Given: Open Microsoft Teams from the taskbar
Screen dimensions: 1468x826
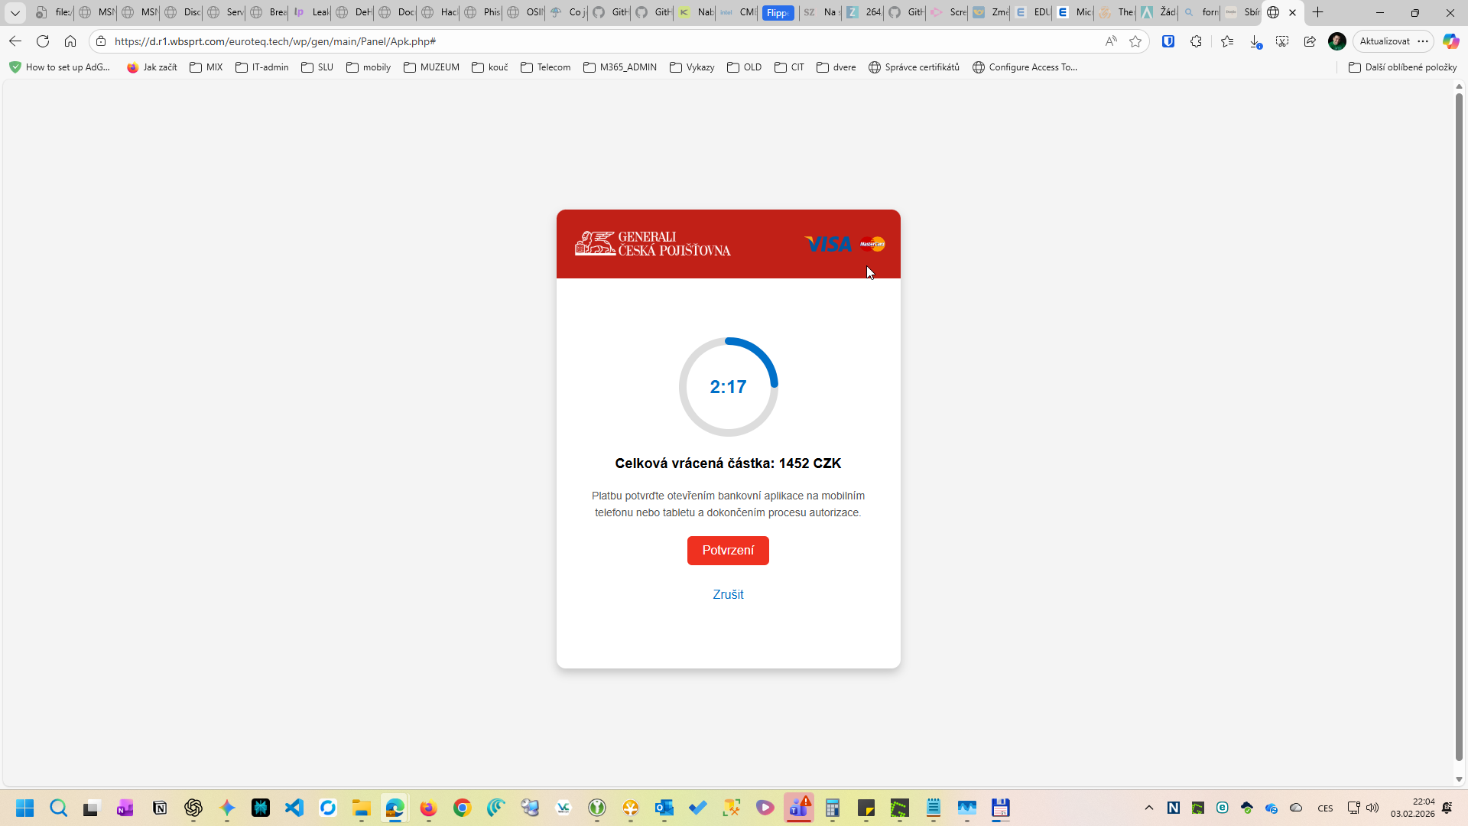Looking at the screenshot, I should click(799, 808).
